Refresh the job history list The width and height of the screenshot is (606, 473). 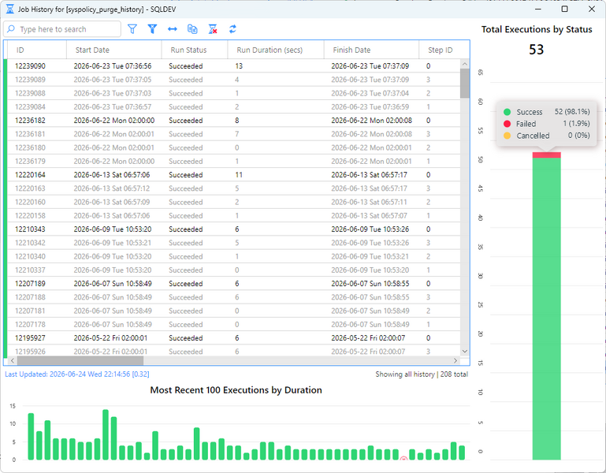coord(232,29)
